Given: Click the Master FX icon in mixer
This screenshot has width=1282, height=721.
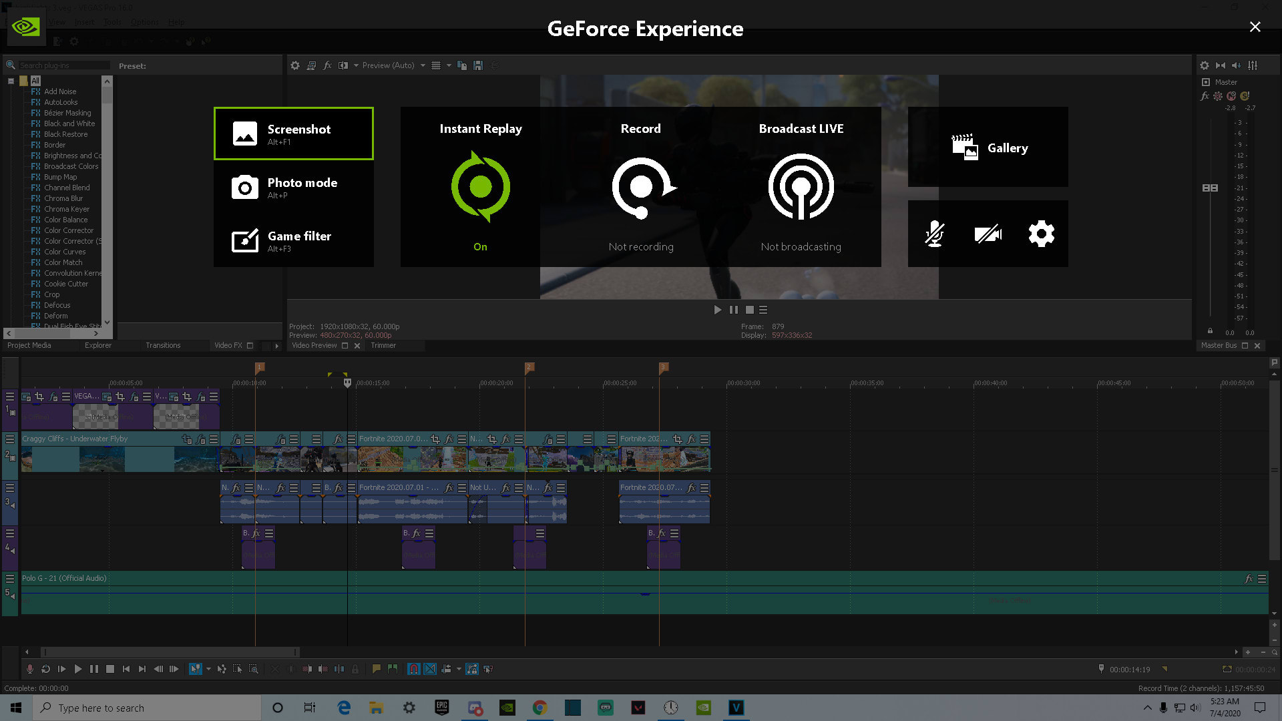Looking at the screenshot, I should 1205,96.
